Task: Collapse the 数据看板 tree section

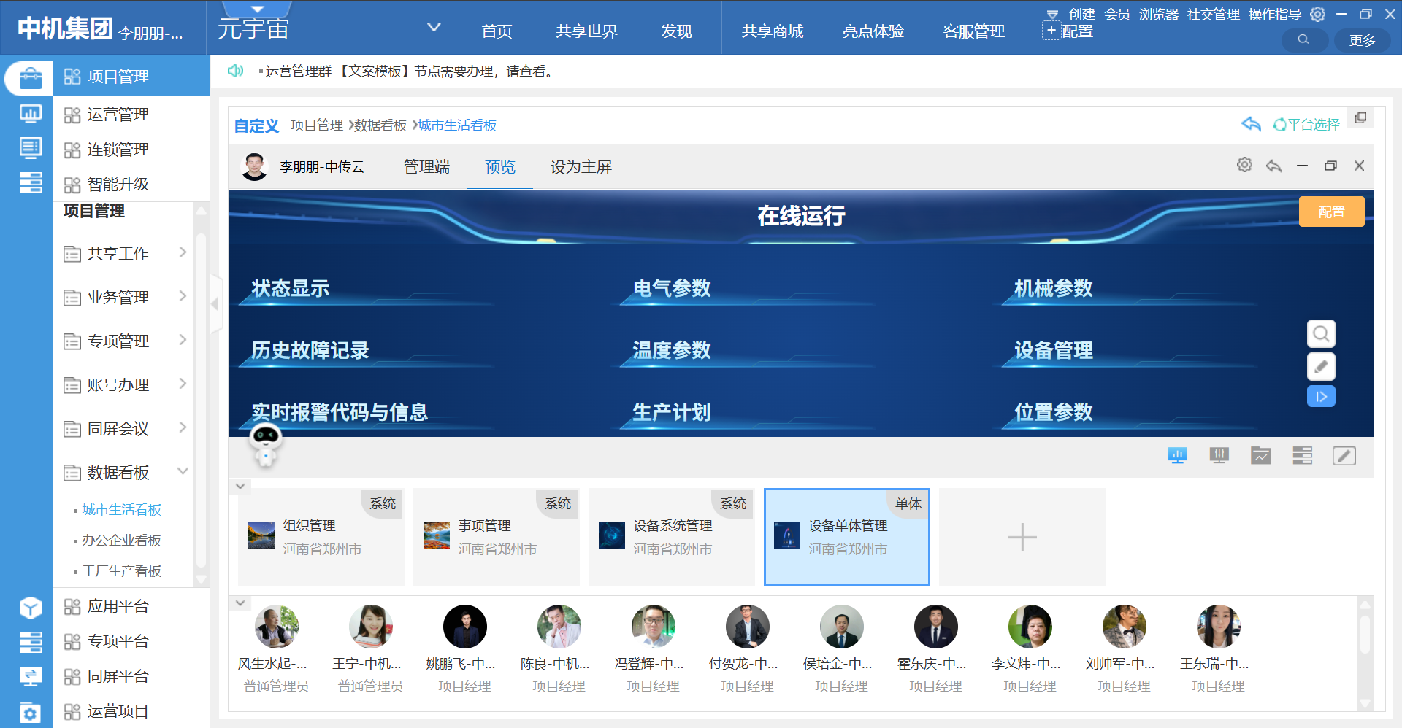Action: point(183,471)
